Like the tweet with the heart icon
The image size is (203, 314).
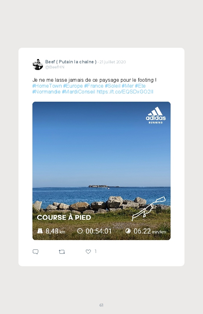(88, 251)
